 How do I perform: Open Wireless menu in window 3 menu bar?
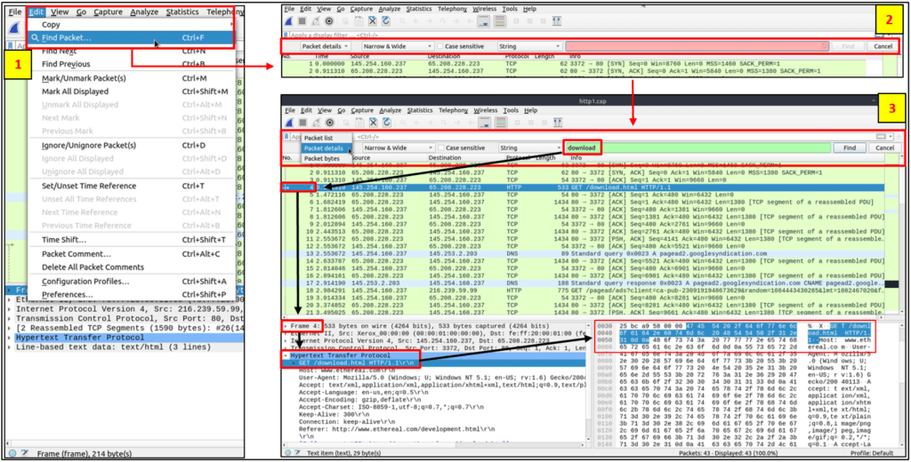(x=485, y=110)
